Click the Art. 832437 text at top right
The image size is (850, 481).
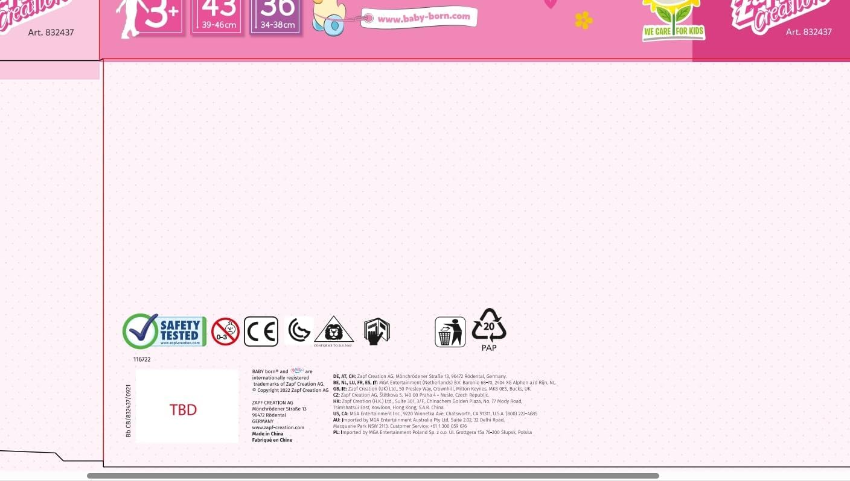[808, 32]
